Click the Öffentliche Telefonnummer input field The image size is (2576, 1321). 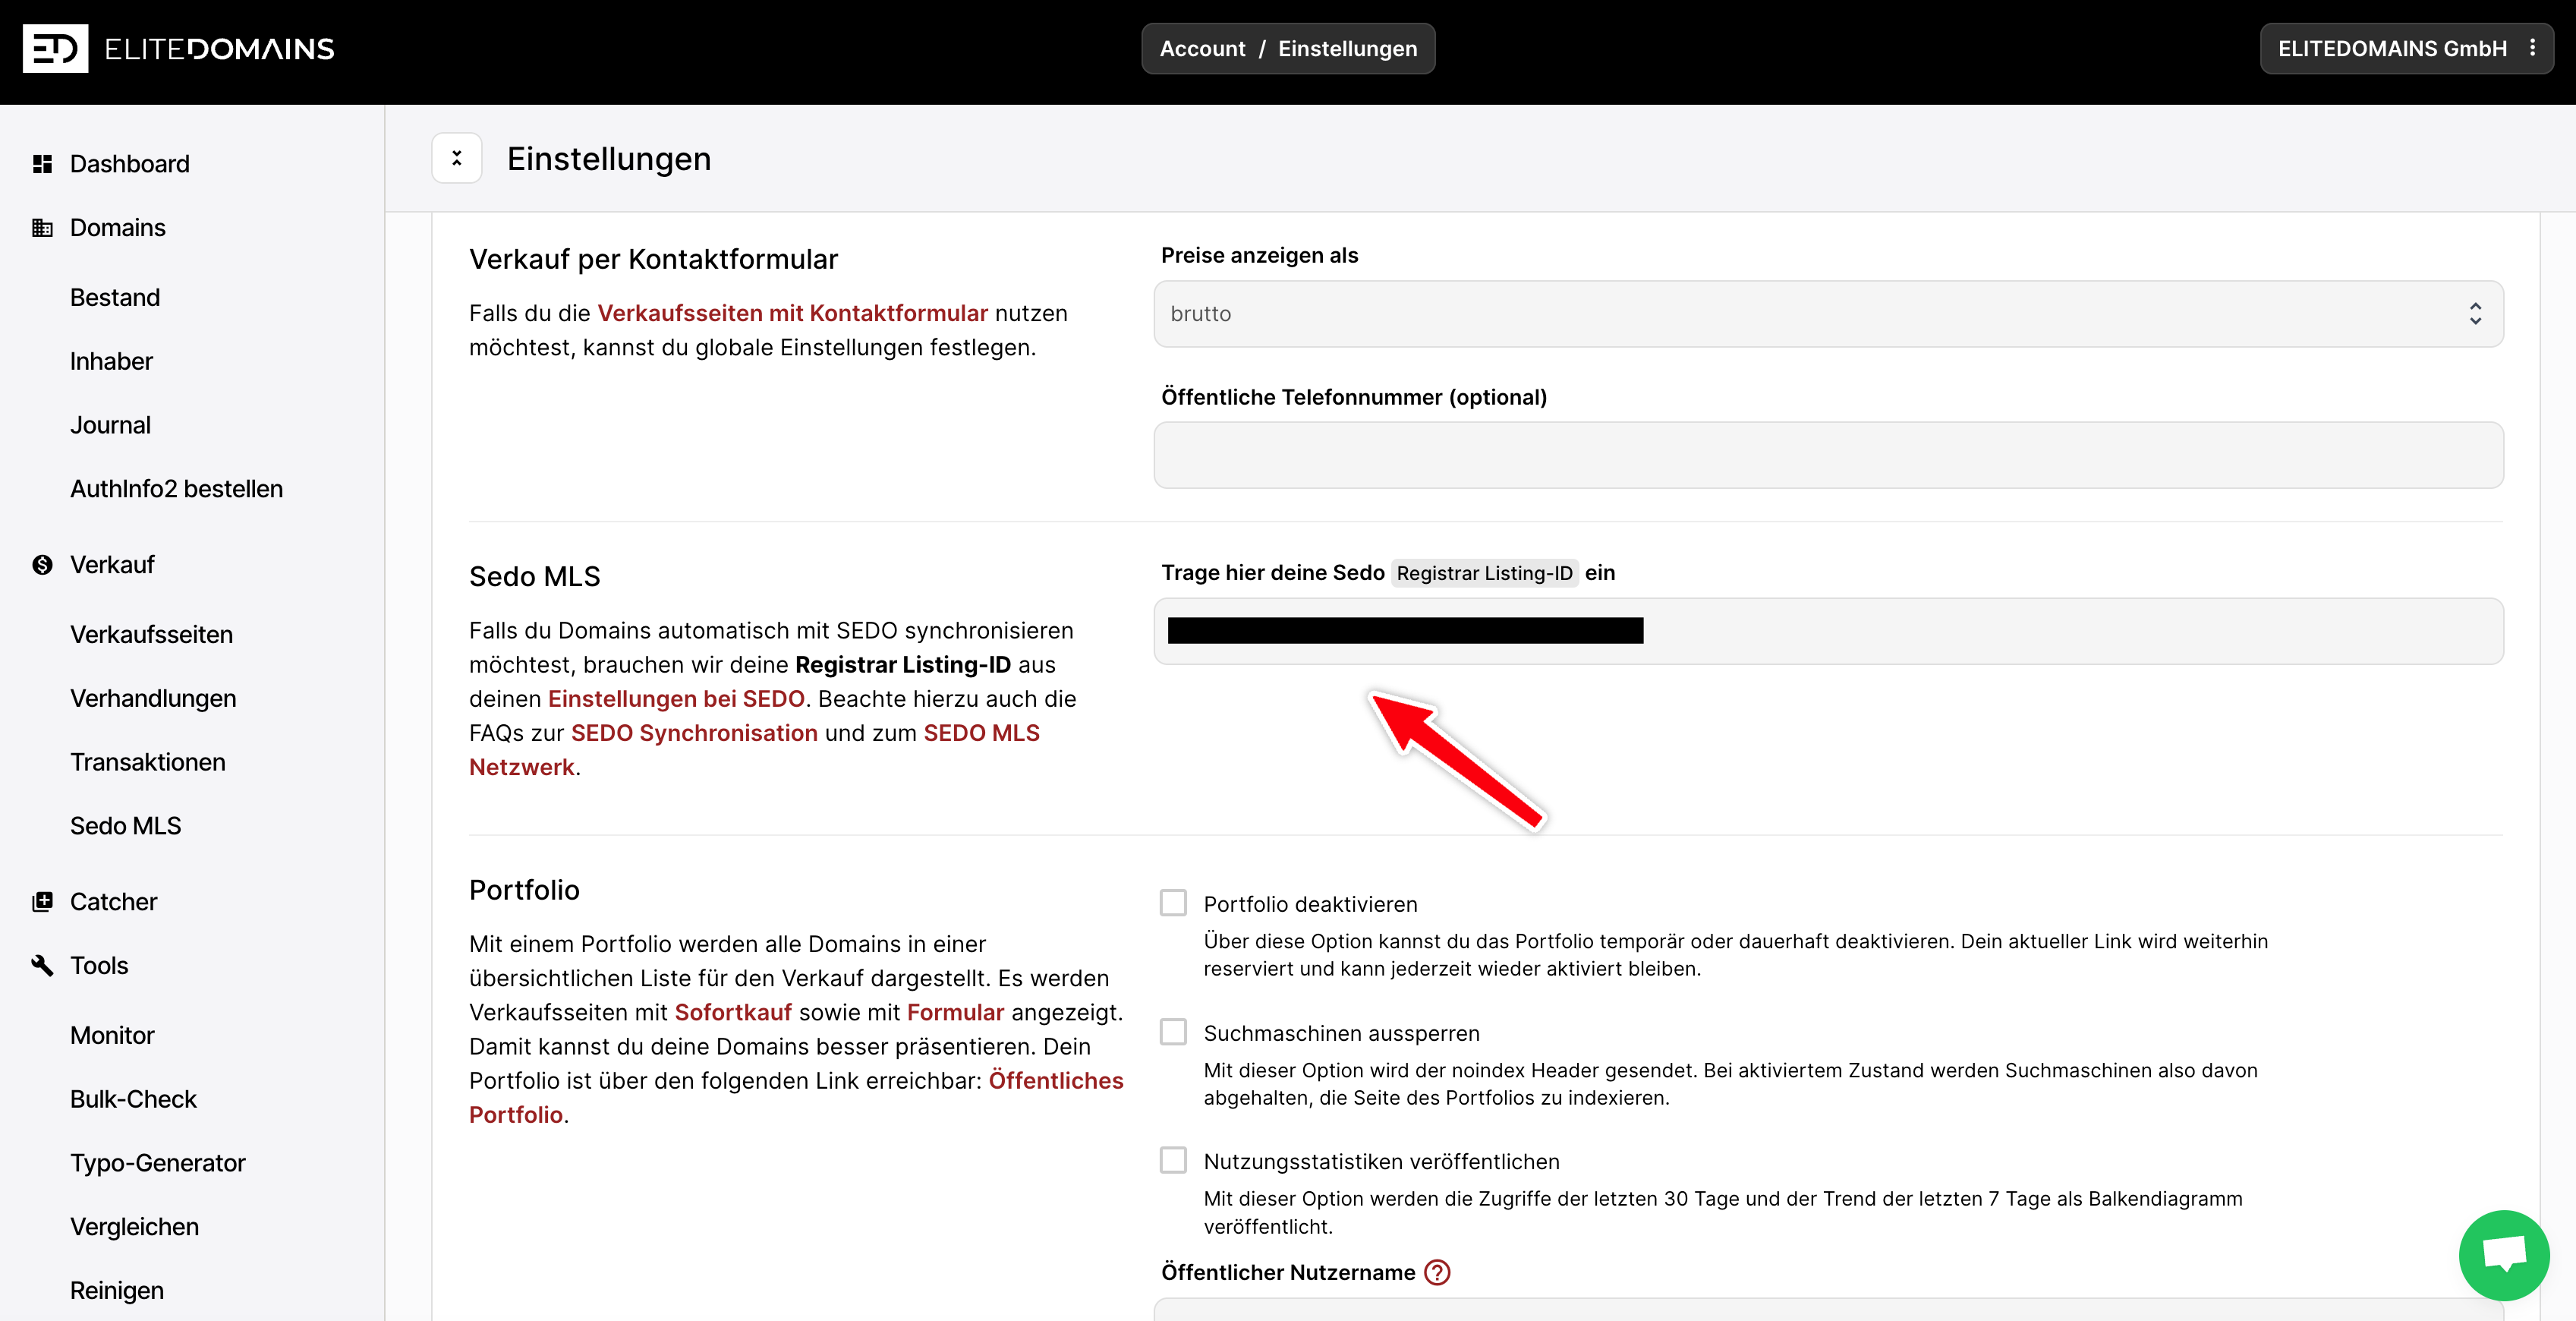coord(1828,455)
